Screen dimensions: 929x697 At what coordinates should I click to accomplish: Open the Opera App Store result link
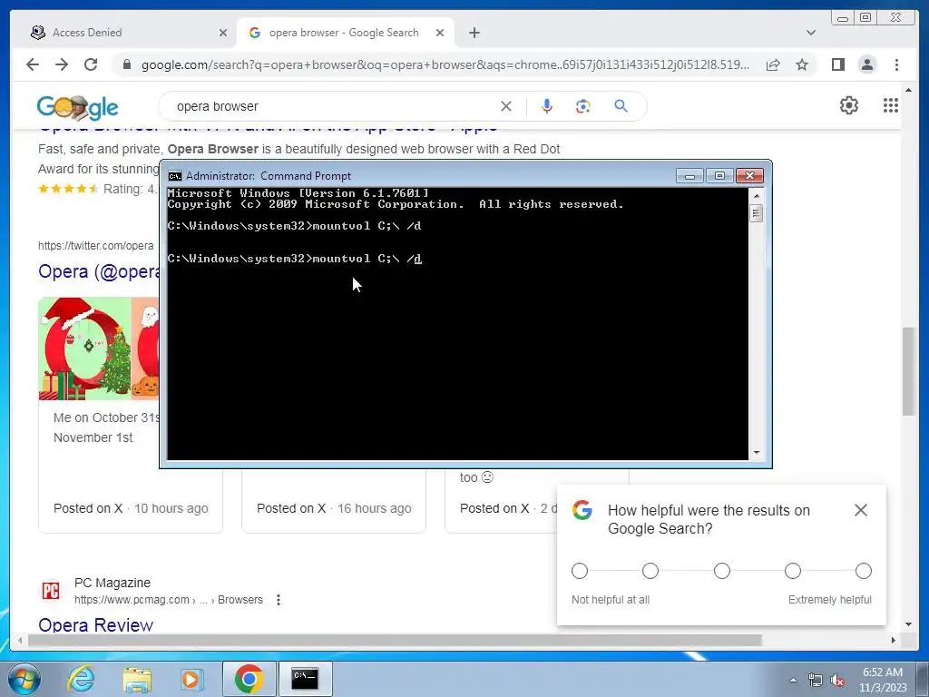tap(268, 127)
